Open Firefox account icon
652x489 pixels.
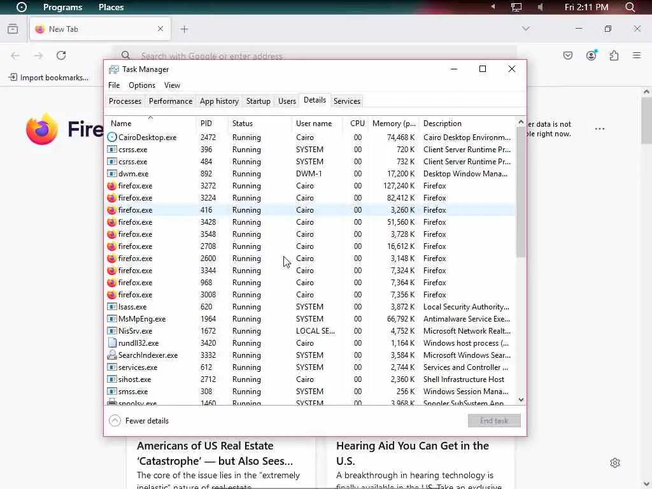click(x=592, y=55)
